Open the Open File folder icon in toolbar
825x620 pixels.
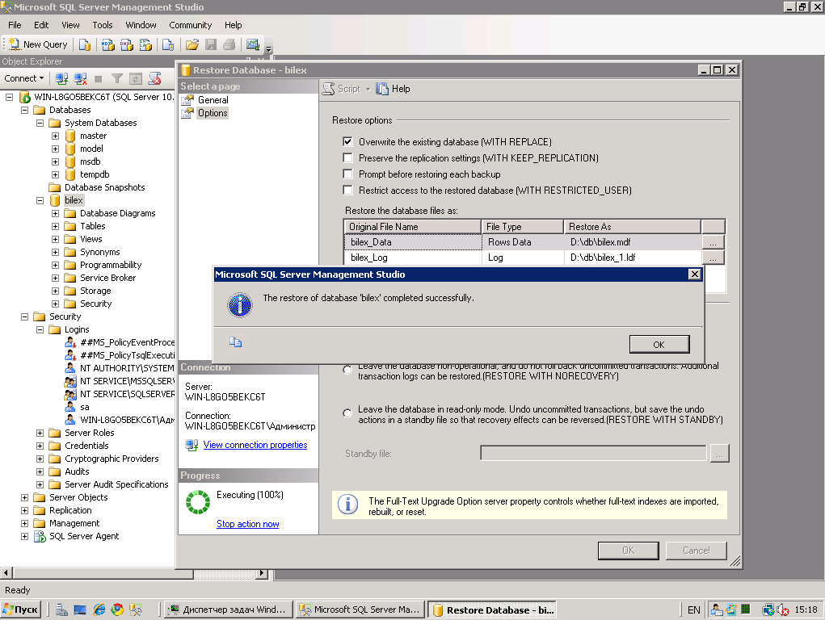192,44
